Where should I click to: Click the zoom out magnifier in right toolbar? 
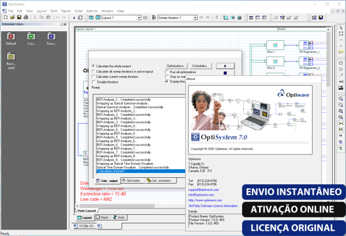(x=341, y=105)
